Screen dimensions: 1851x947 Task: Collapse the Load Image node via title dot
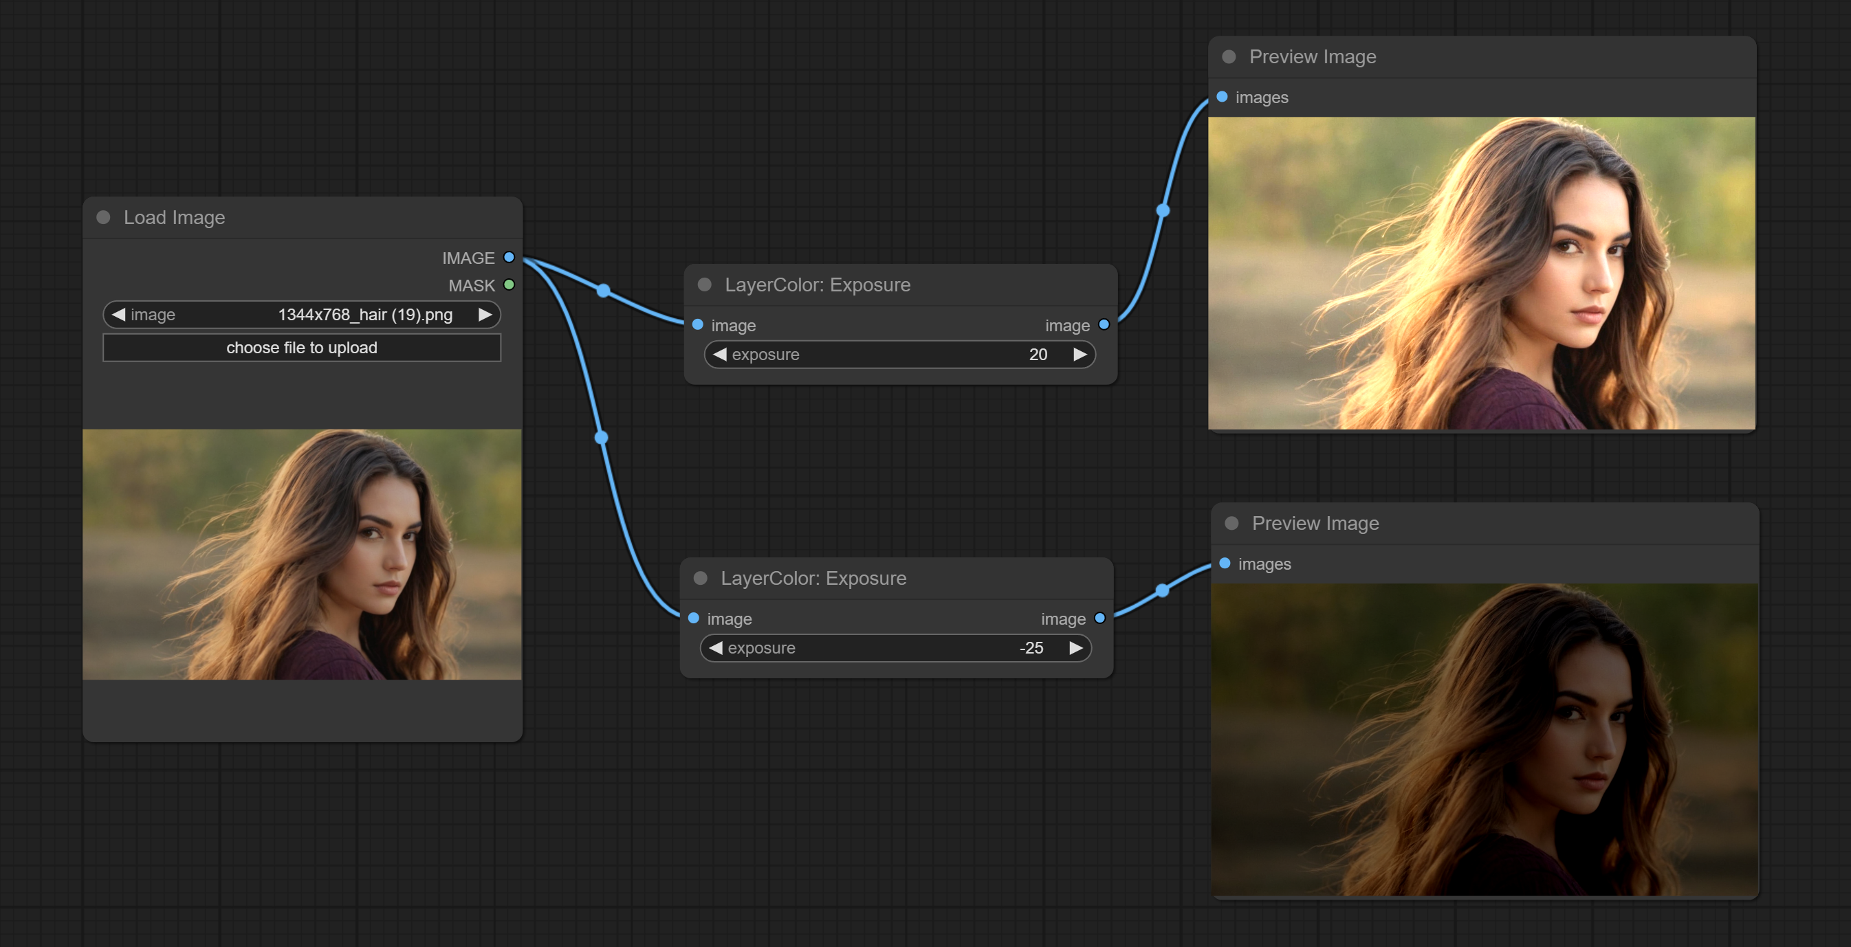[x=103, y=218]
